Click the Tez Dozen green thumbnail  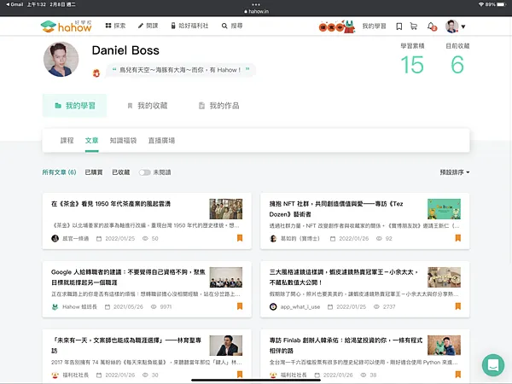(x=444, y=209)
